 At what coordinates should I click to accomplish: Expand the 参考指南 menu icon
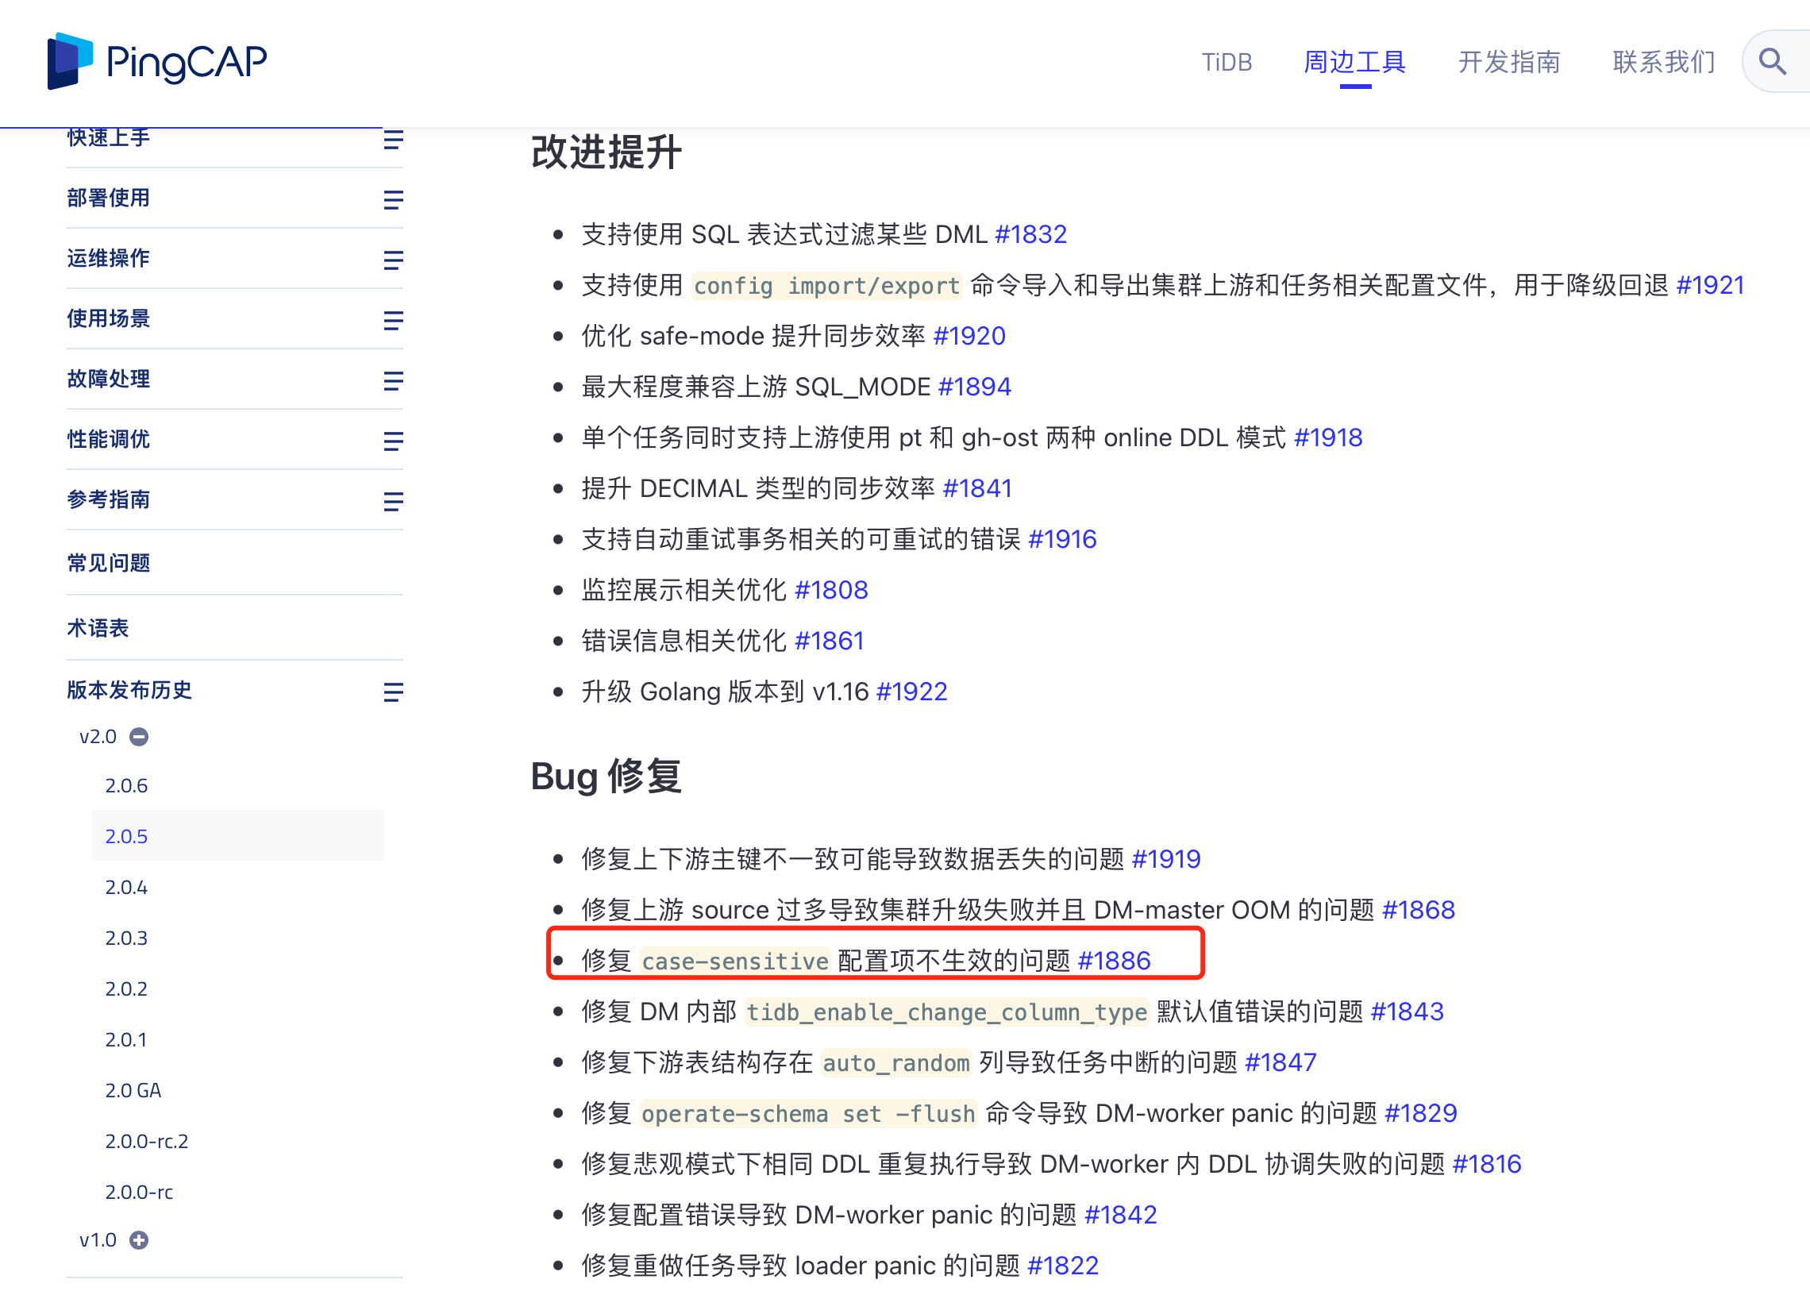click(x=393, y=502)
